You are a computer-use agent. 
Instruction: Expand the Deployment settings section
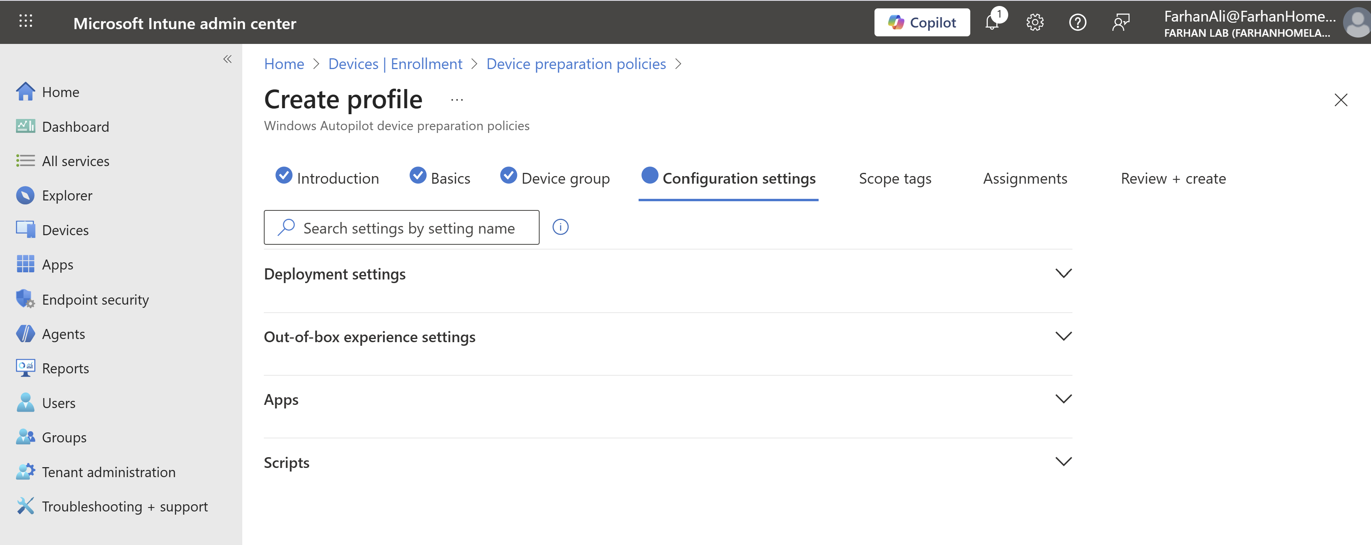[1063, 273]
